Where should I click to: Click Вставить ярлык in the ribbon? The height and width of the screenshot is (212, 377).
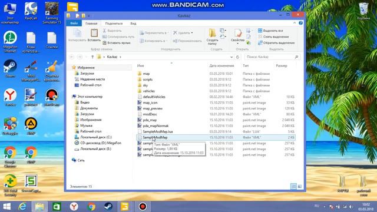click(x=117, y=43)
